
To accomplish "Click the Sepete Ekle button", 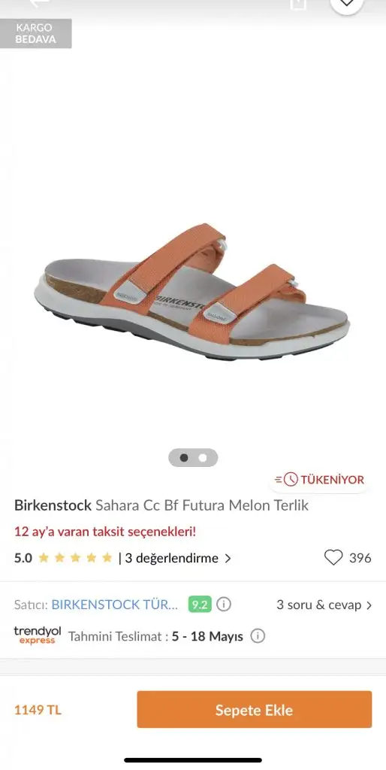I will [254, 710].
